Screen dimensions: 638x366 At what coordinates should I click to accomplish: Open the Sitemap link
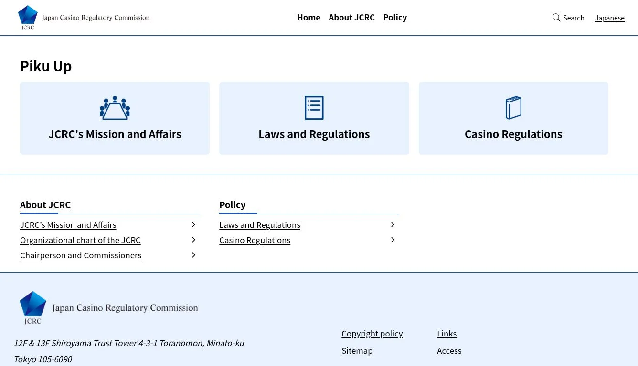pyautogui.click(x=357, y=350)
